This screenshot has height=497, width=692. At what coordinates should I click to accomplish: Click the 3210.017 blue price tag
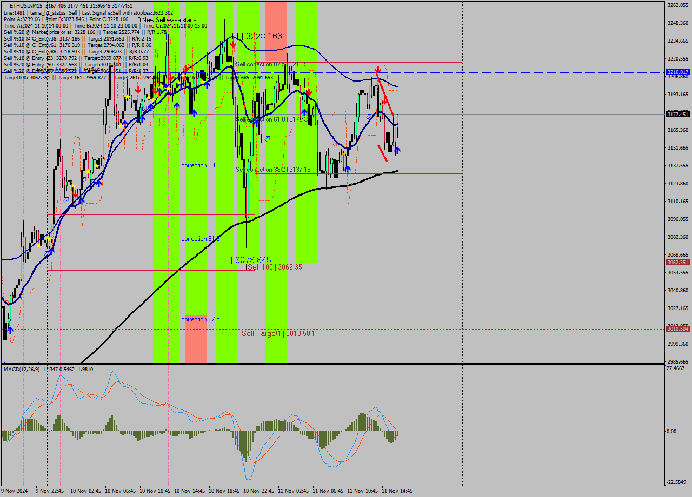click(x=677, y=72)
